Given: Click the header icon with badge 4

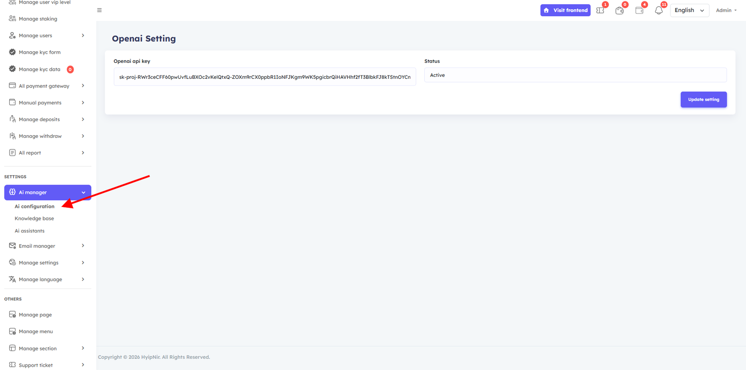Looking at the screenshot, I should [x=639, y=10].
